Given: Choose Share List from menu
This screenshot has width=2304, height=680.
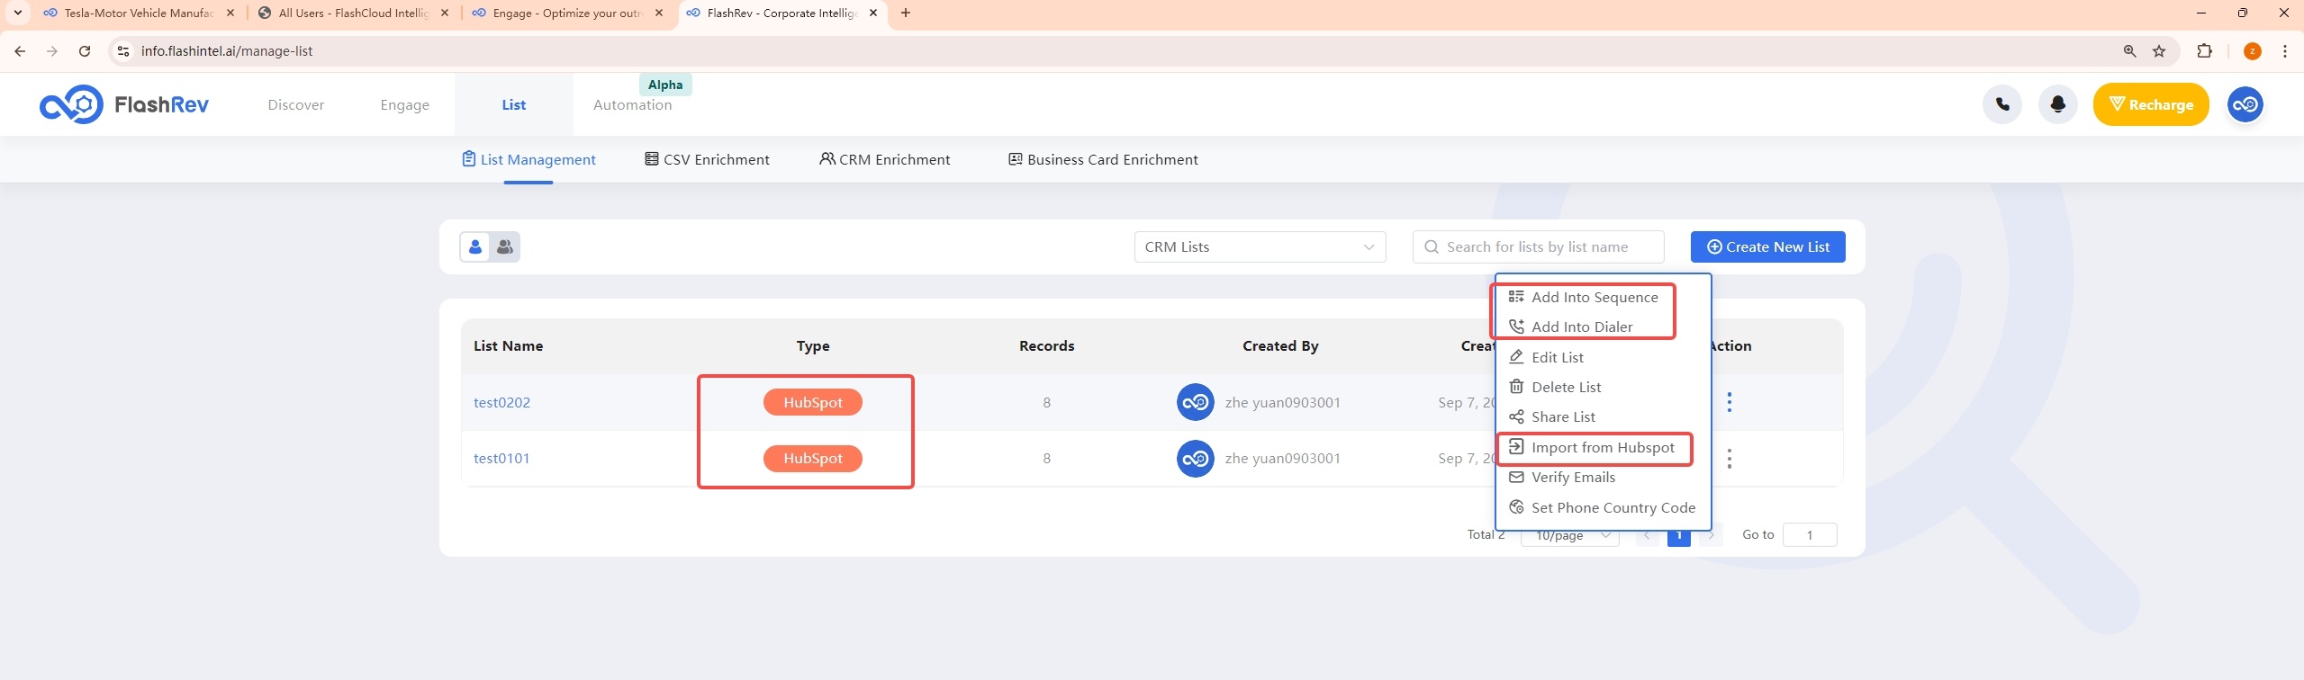Looking at the screenshot, I should click(x=1552, y=417).
